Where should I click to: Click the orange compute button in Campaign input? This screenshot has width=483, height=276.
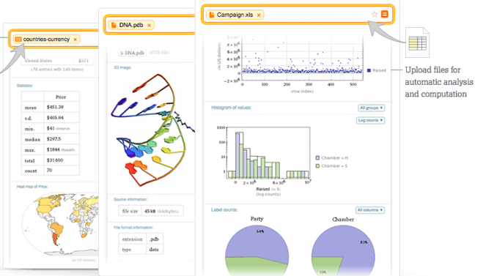point(385,14)
